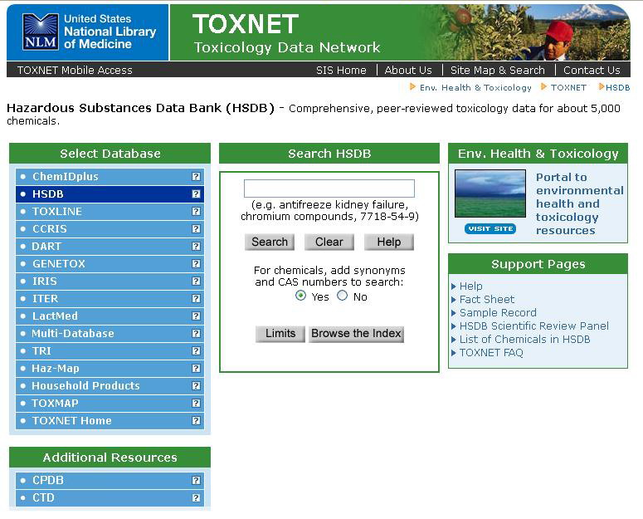Select Yes for adding synonyms

(300, 296)
